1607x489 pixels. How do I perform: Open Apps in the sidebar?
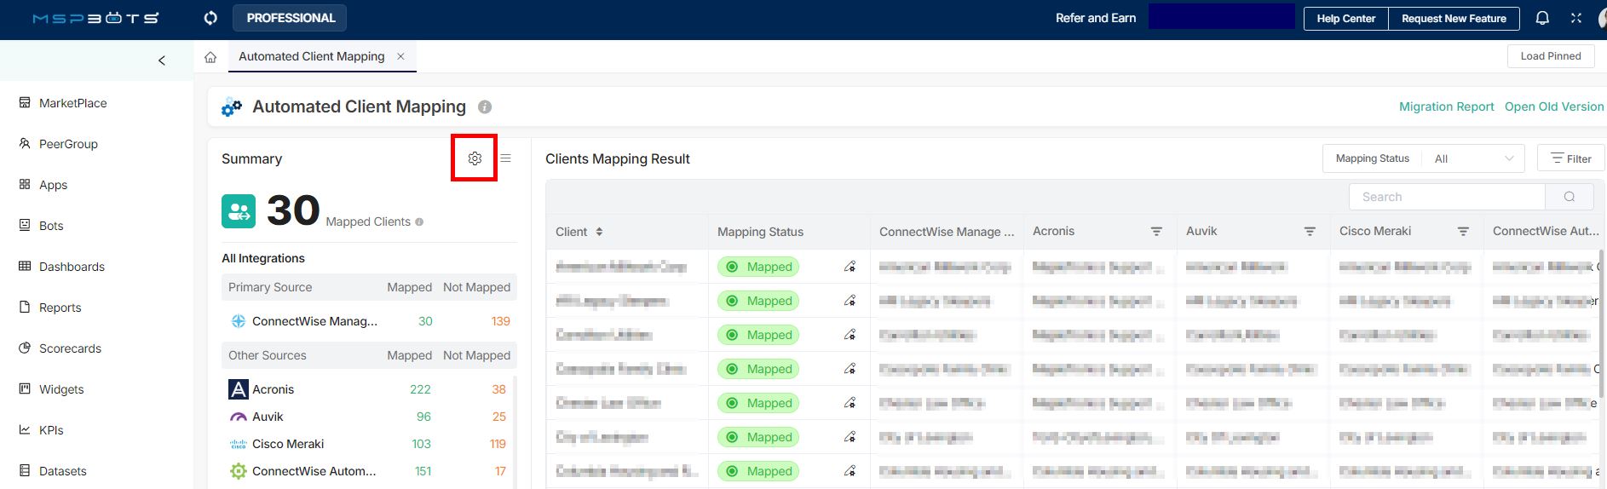pos(43,185)
